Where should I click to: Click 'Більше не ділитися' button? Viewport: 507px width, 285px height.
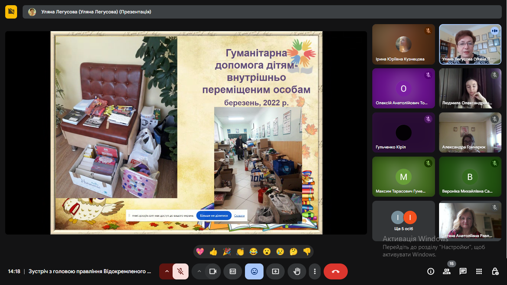[x=214, y=215]
